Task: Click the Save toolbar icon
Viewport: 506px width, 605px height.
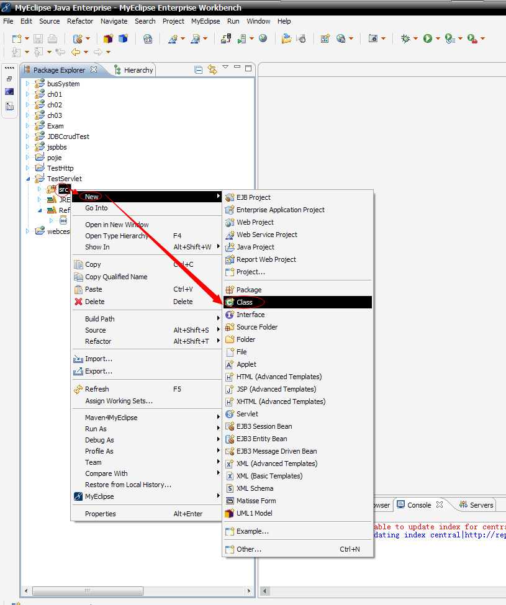Action: pyautogui.click(x=38, y=38)
